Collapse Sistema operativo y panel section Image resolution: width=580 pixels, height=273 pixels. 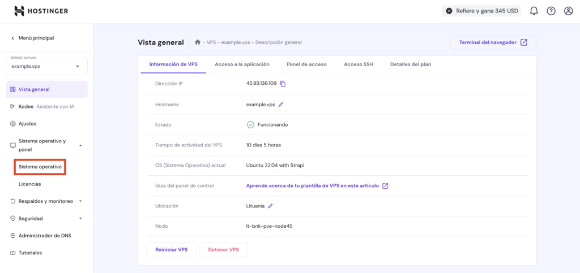click(x=80, y=145)
